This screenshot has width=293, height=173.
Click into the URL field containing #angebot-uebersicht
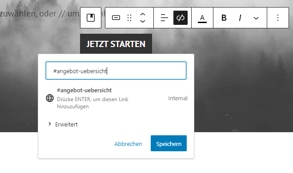(x=116, y=71)
